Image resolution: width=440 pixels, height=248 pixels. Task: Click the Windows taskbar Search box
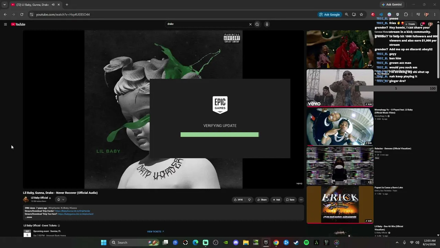pyautogui.click(x=135, y=242)
